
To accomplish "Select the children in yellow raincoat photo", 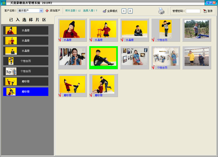I will click(196, 57).
